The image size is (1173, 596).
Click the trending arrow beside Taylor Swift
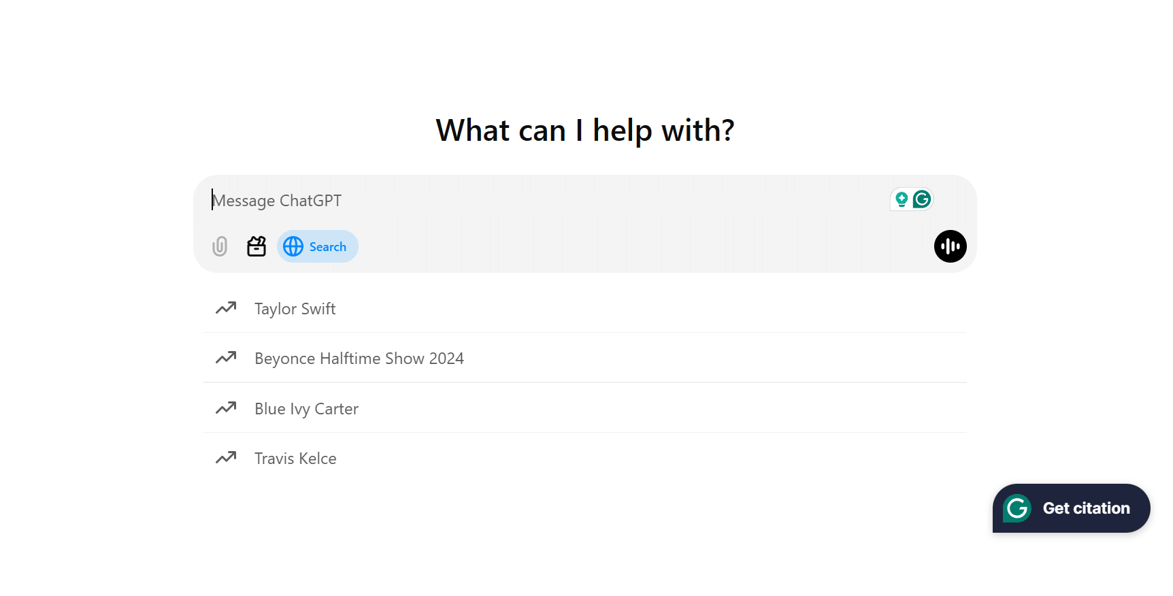click(x=225, y=308)
